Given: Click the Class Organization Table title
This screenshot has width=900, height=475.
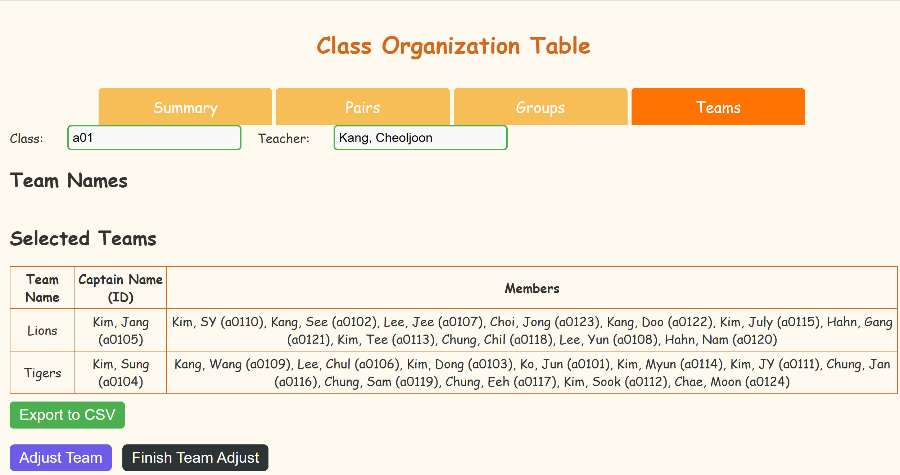Looking at the screenshot, I should coord(453,46).
